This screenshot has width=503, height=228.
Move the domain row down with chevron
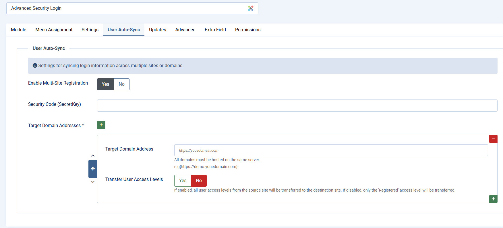[93, 182]
